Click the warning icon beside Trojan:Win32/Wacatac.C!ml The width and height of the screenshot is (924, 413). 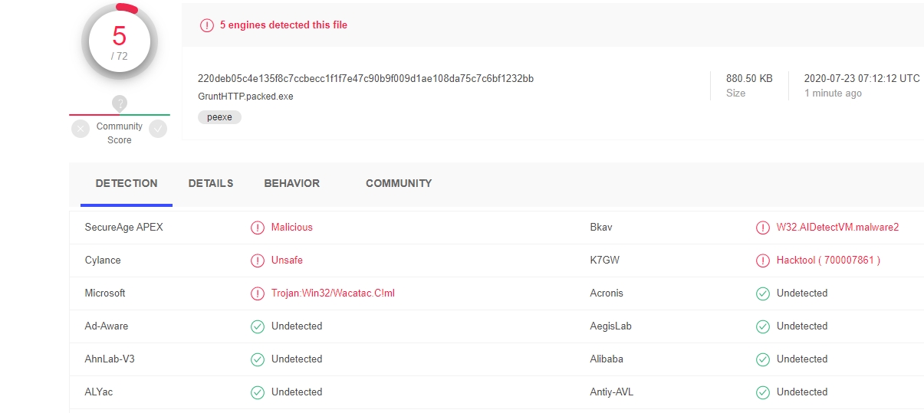click(x=258, y=293)
